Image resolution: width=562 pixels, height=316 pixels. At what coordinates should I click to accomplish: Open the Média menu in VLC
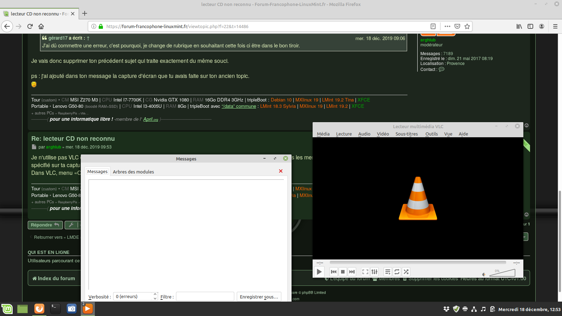click(323, 134)
